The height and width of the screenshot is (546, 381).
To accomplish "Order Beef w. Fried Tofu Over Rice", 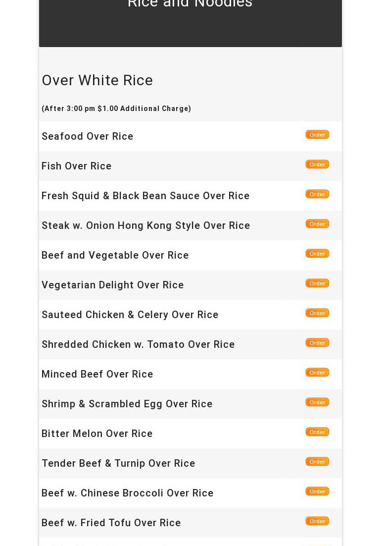I will tap(317, 521).
